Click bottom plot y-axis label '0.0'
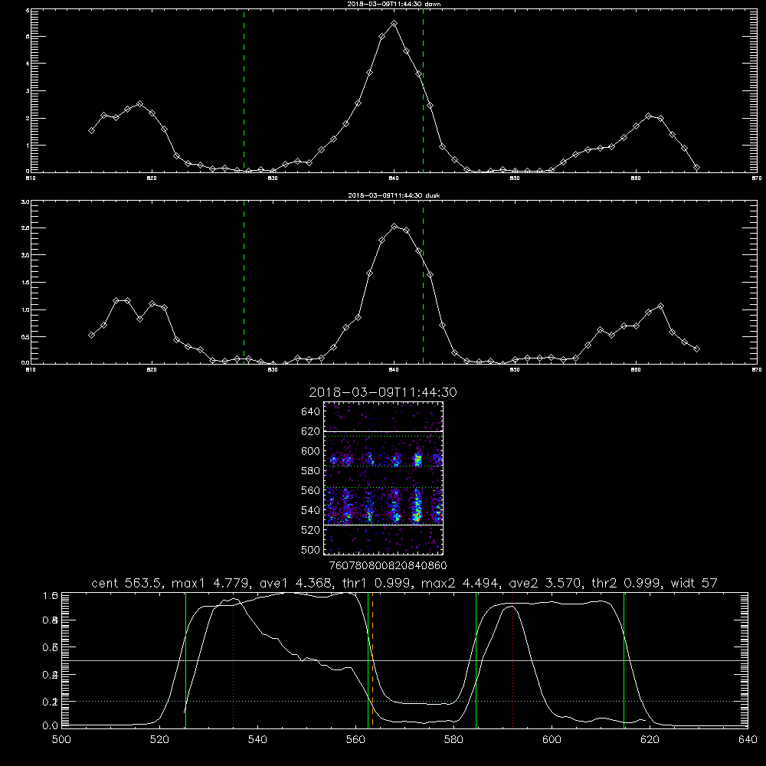Viewport: 766px width, 766px height. tap(50, 726)
